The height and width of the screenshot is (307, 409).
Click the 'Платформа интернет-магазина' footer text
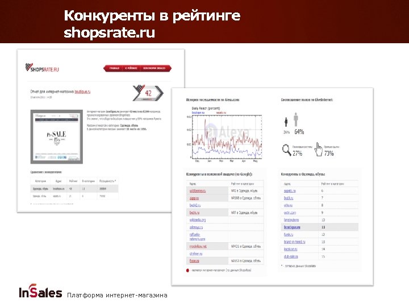tap(117, 295)
